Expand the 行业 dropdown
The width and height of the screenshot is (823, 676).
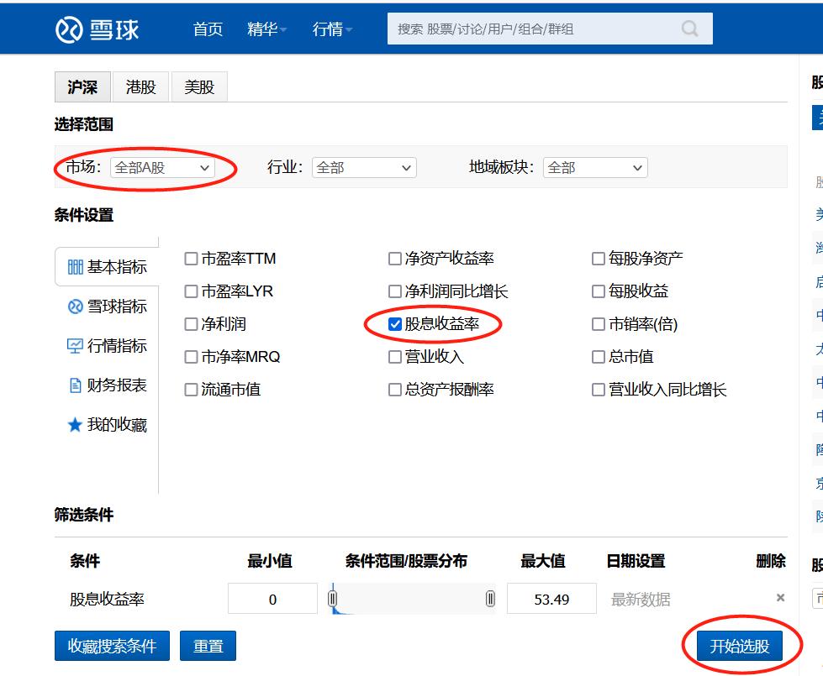pyautogui.click(x=364, y=167)
